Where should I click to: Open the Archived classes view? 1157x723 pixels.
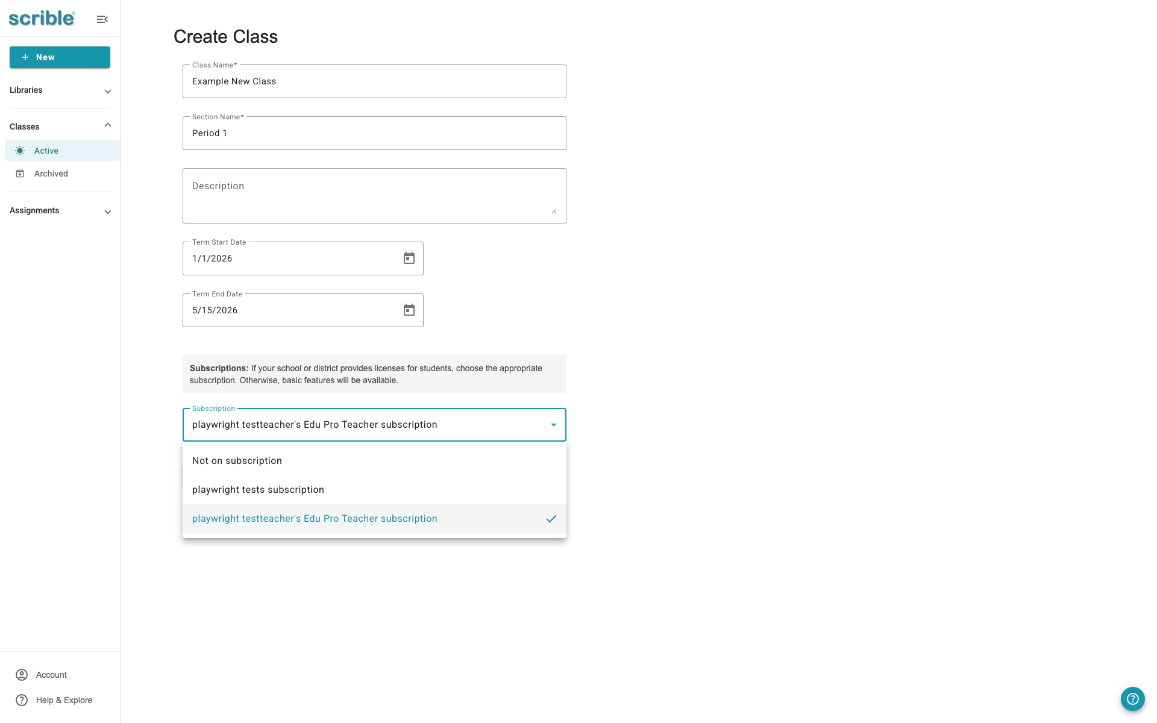coord(51,173)
